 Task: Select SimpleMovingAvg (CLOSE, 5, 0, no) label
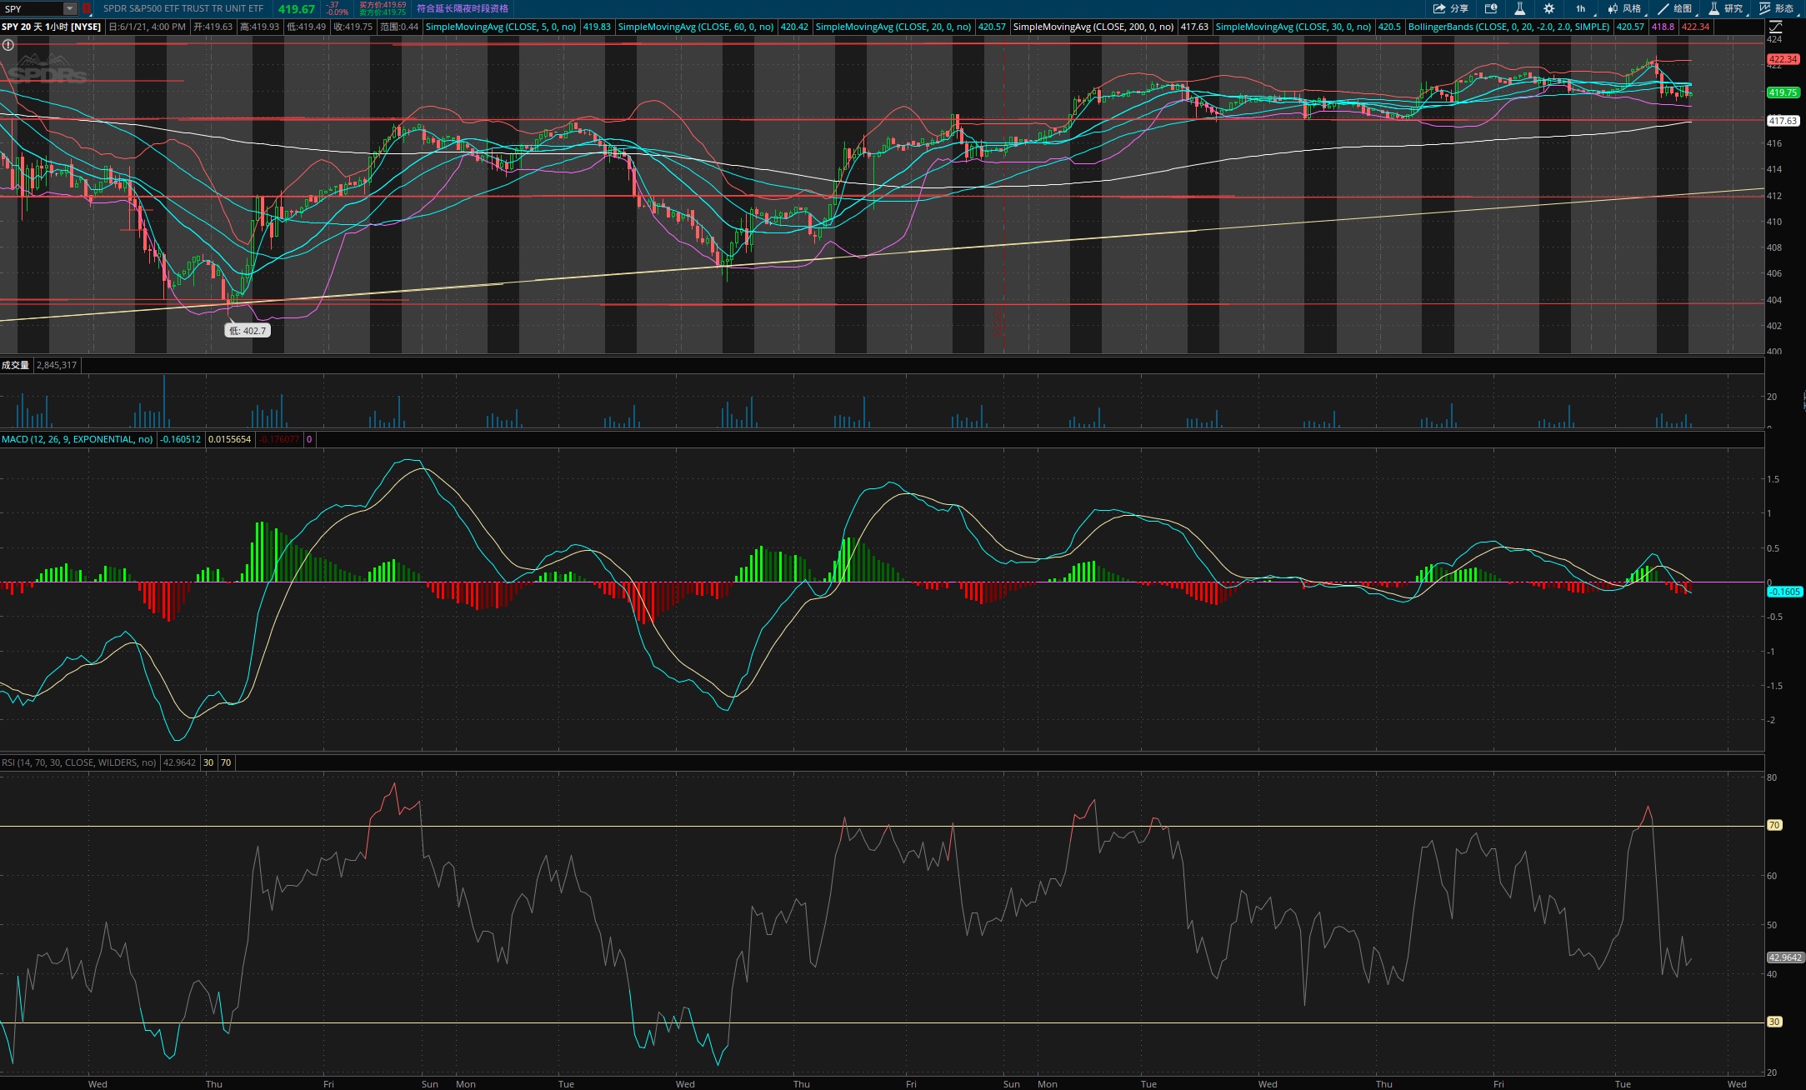(x=501, y=27)
